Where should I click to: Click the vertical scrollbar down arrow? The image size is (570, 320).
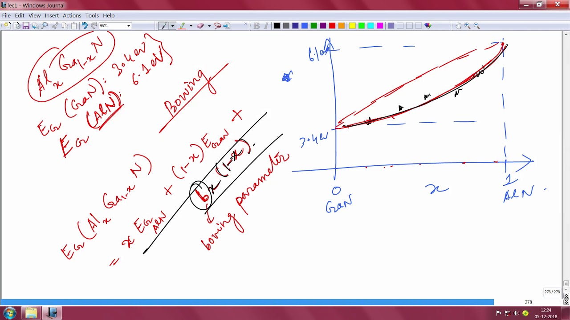pos(566,289)
